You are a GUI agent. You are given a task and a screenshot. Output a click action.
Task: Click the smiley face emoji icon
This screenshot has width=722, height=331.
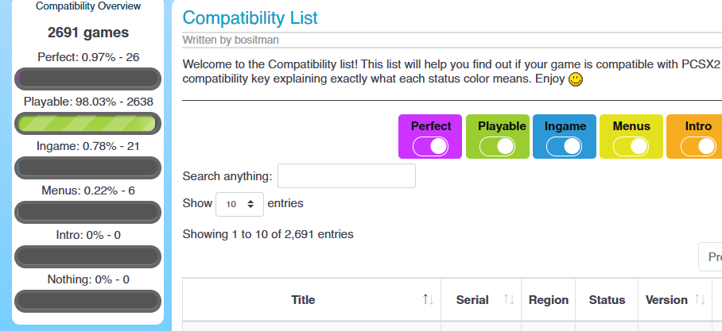(576, 80)
